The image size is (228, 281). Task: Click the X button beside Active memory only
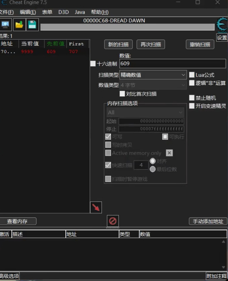[x=169, y=153]
